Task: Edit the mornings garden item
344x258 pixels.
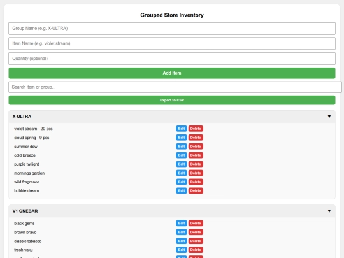Action: click(181, 173)
